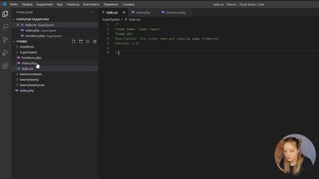Create a new file in THEMES
Screen dimensions: 319x179
click(x=74, y=42)
